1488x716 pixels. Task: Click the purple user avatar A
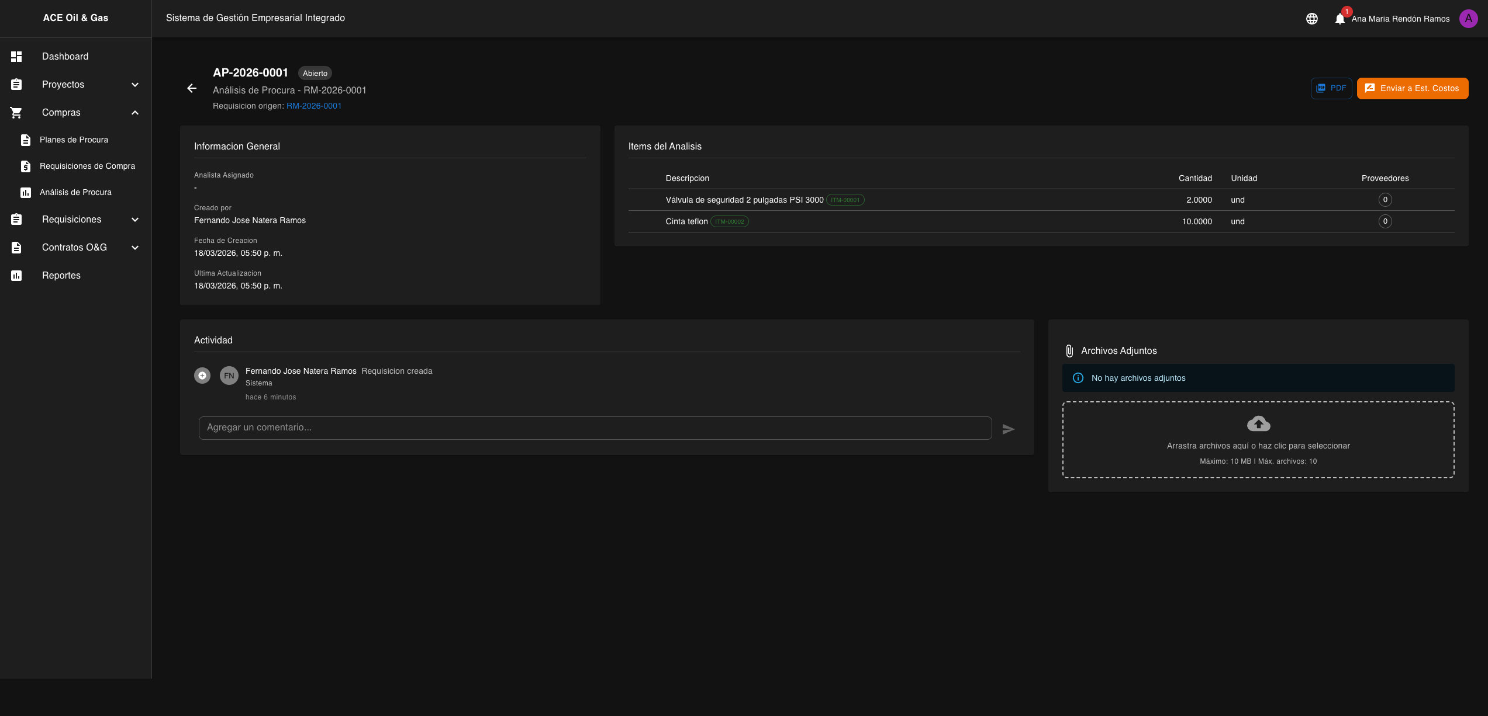pos(1468,19)
